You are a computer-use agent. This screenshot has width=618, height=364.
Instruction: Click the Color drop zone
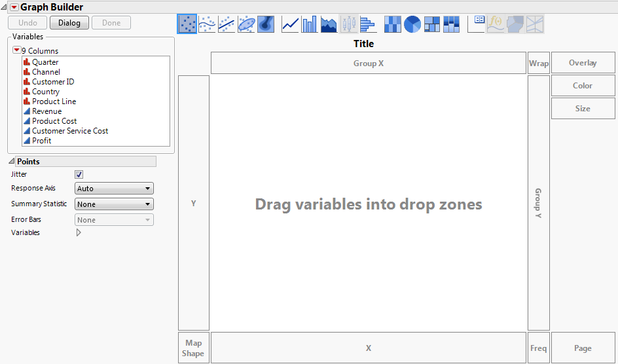pyautogui.click(x=583, y=86)
